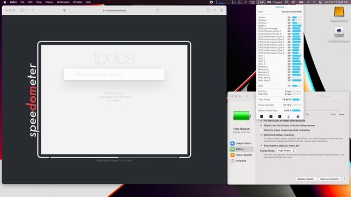
Task: Open the second drive icon on desktop
Action: [339, 32]
